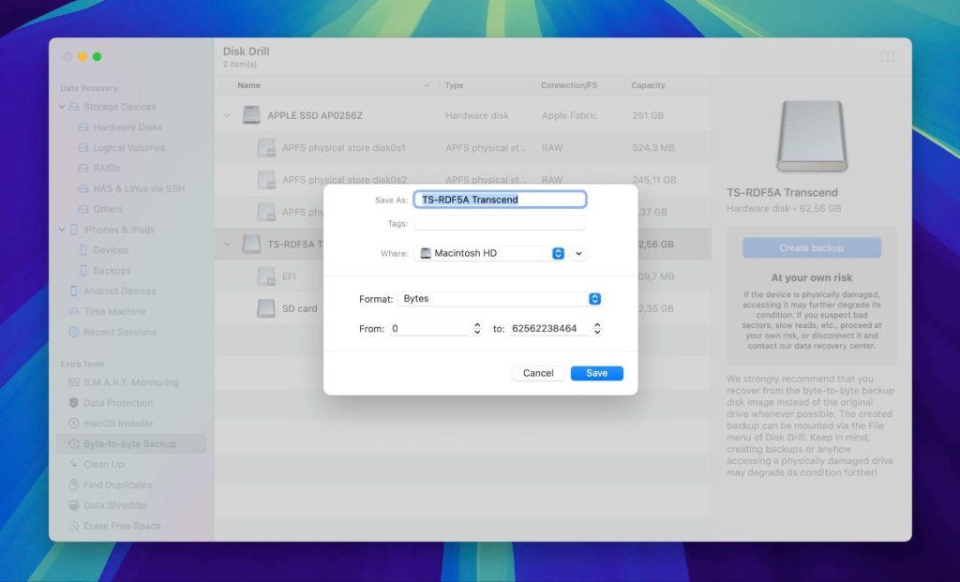Open the book icon in the toolbar
Viewport: 960px width, 582px height.
886,56
